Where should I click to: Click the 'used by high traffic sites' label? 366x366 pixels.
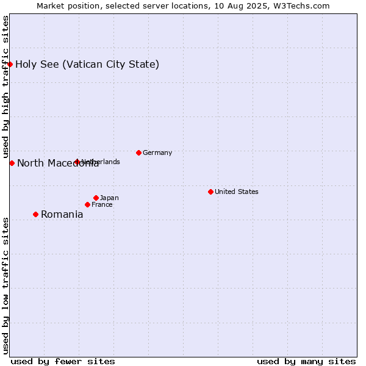click(5, 87)
